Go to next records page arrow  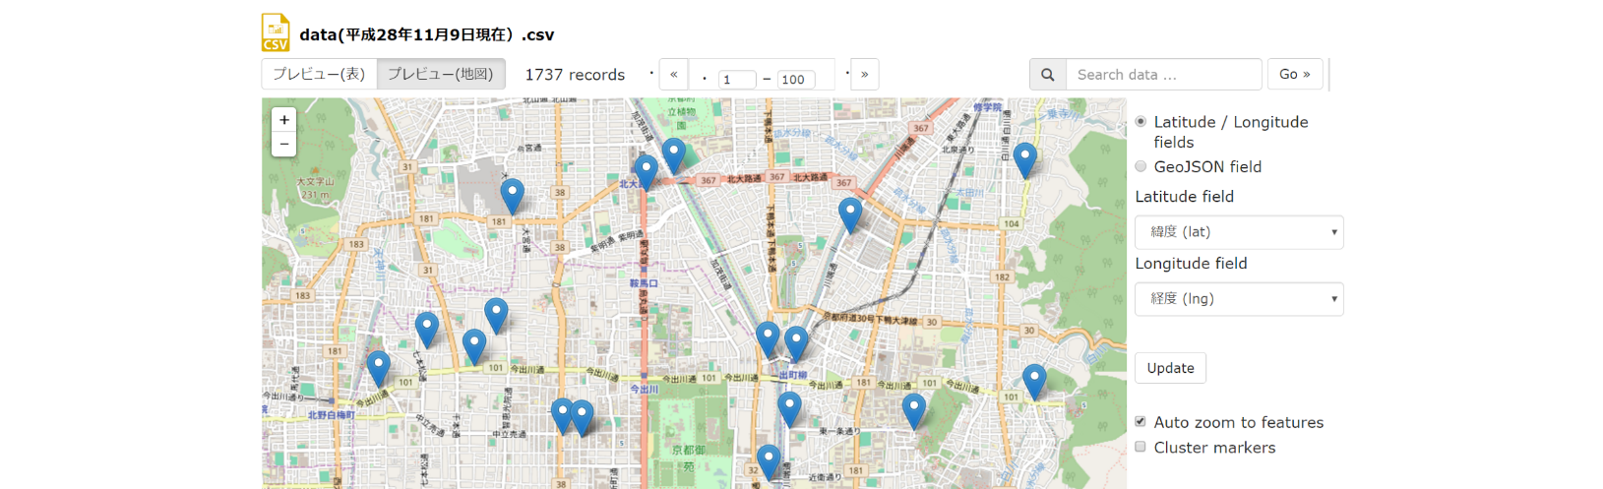(x=864, y=75)
